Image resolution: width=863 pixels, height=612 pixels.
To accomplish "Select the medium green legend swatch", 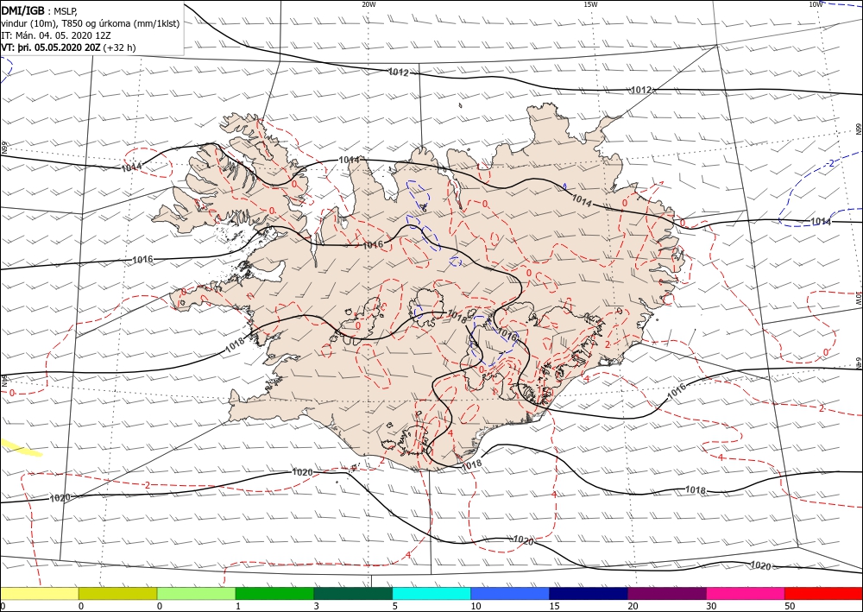I will [x=274, y=593].
